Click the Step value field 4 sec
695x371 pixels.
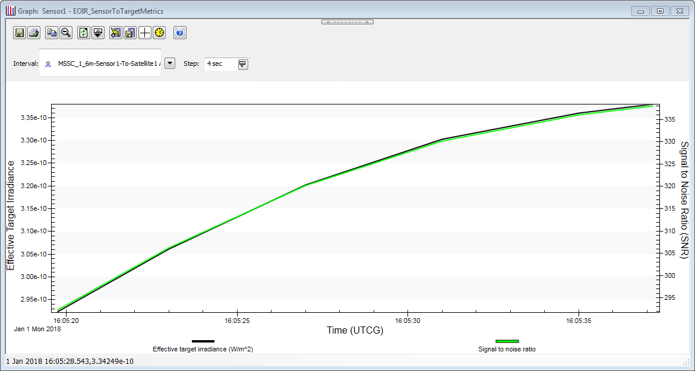point(220,64)
